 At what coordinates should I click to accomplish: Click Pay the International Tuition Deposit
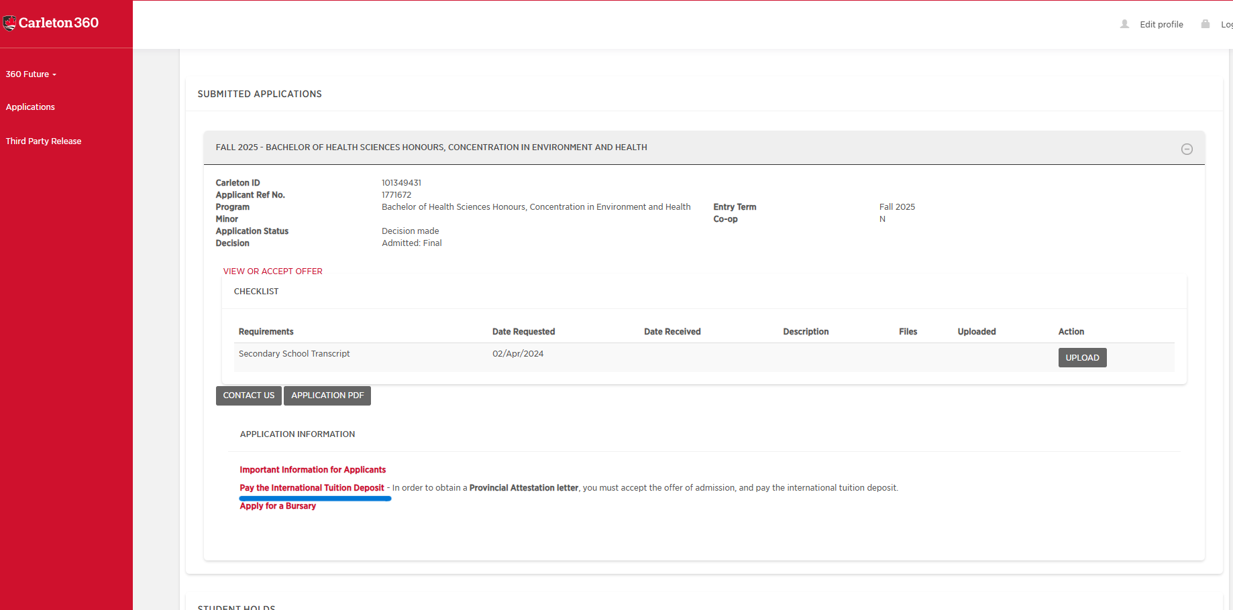pos(312,488)
